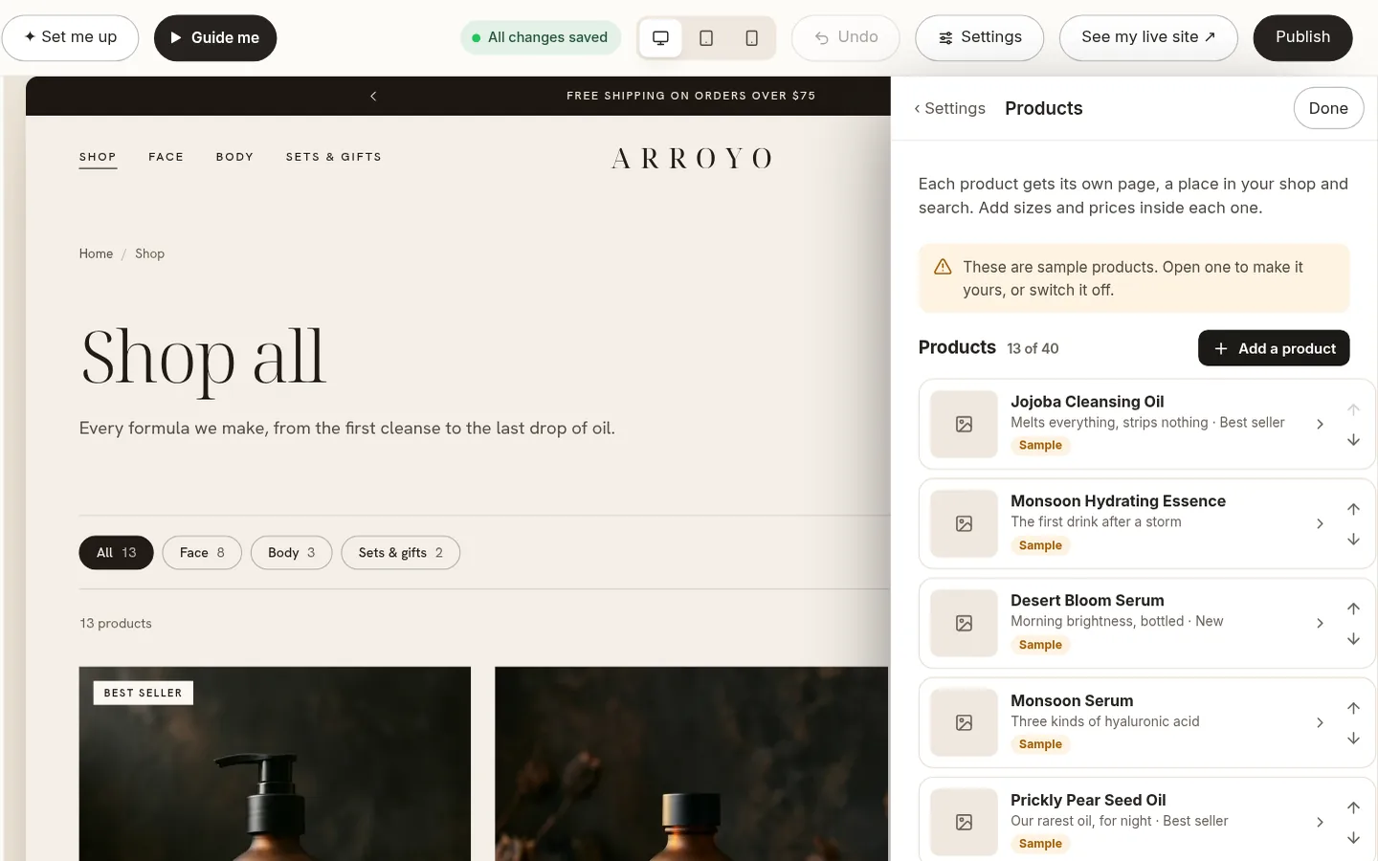Filter products by Sets & gifts 2
The image size is (1378, 861).
click(x=400, y=553)
